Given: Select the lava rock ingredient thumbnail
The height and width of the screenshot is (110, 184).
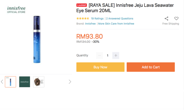Looking at the screenshot, I should point(39,82).
